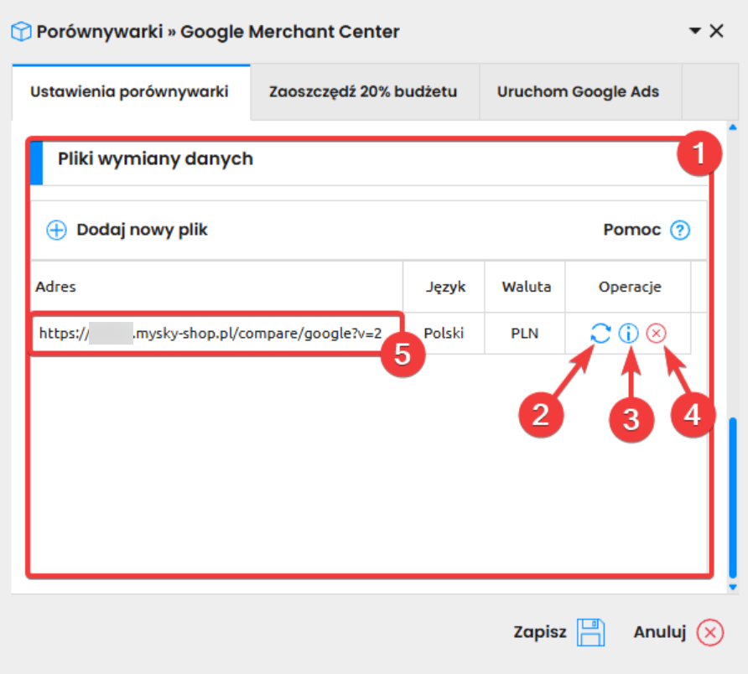The width and height of the screenshot is (748, 674).
Task: Click the vertical scrollbar thumb
Action: click(x=733, y=498)
